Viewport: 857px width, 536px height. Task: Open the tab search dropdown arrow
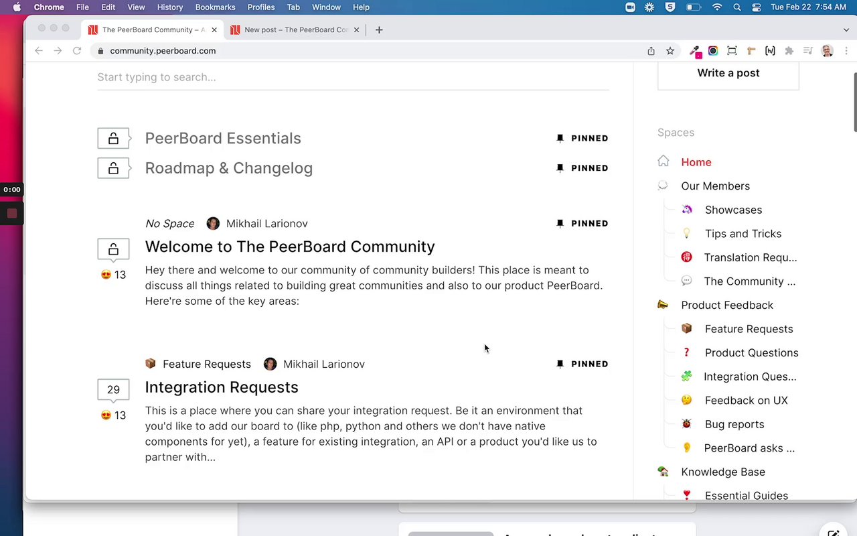pos(846,29)
